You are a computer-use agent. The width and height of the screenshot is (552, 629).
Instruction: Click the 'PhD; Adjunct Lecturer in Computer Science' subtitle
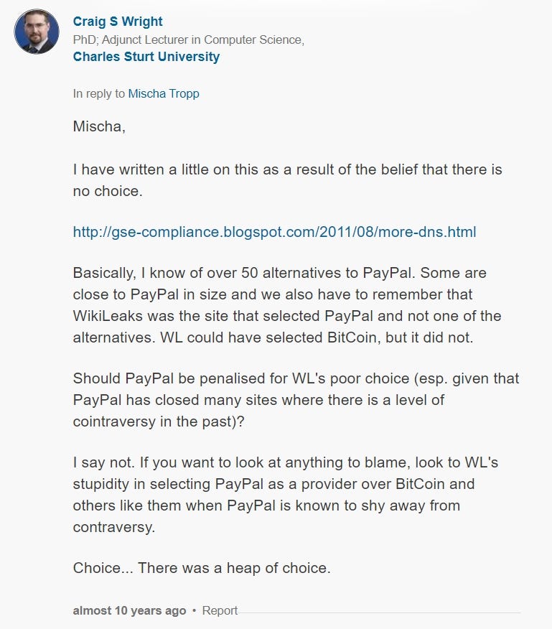click(189, 39)
